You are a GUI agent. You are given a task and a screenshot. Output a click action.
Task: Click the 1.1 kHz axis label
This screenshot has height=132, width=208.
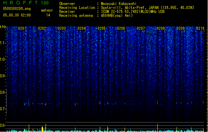tap(3, 43)
